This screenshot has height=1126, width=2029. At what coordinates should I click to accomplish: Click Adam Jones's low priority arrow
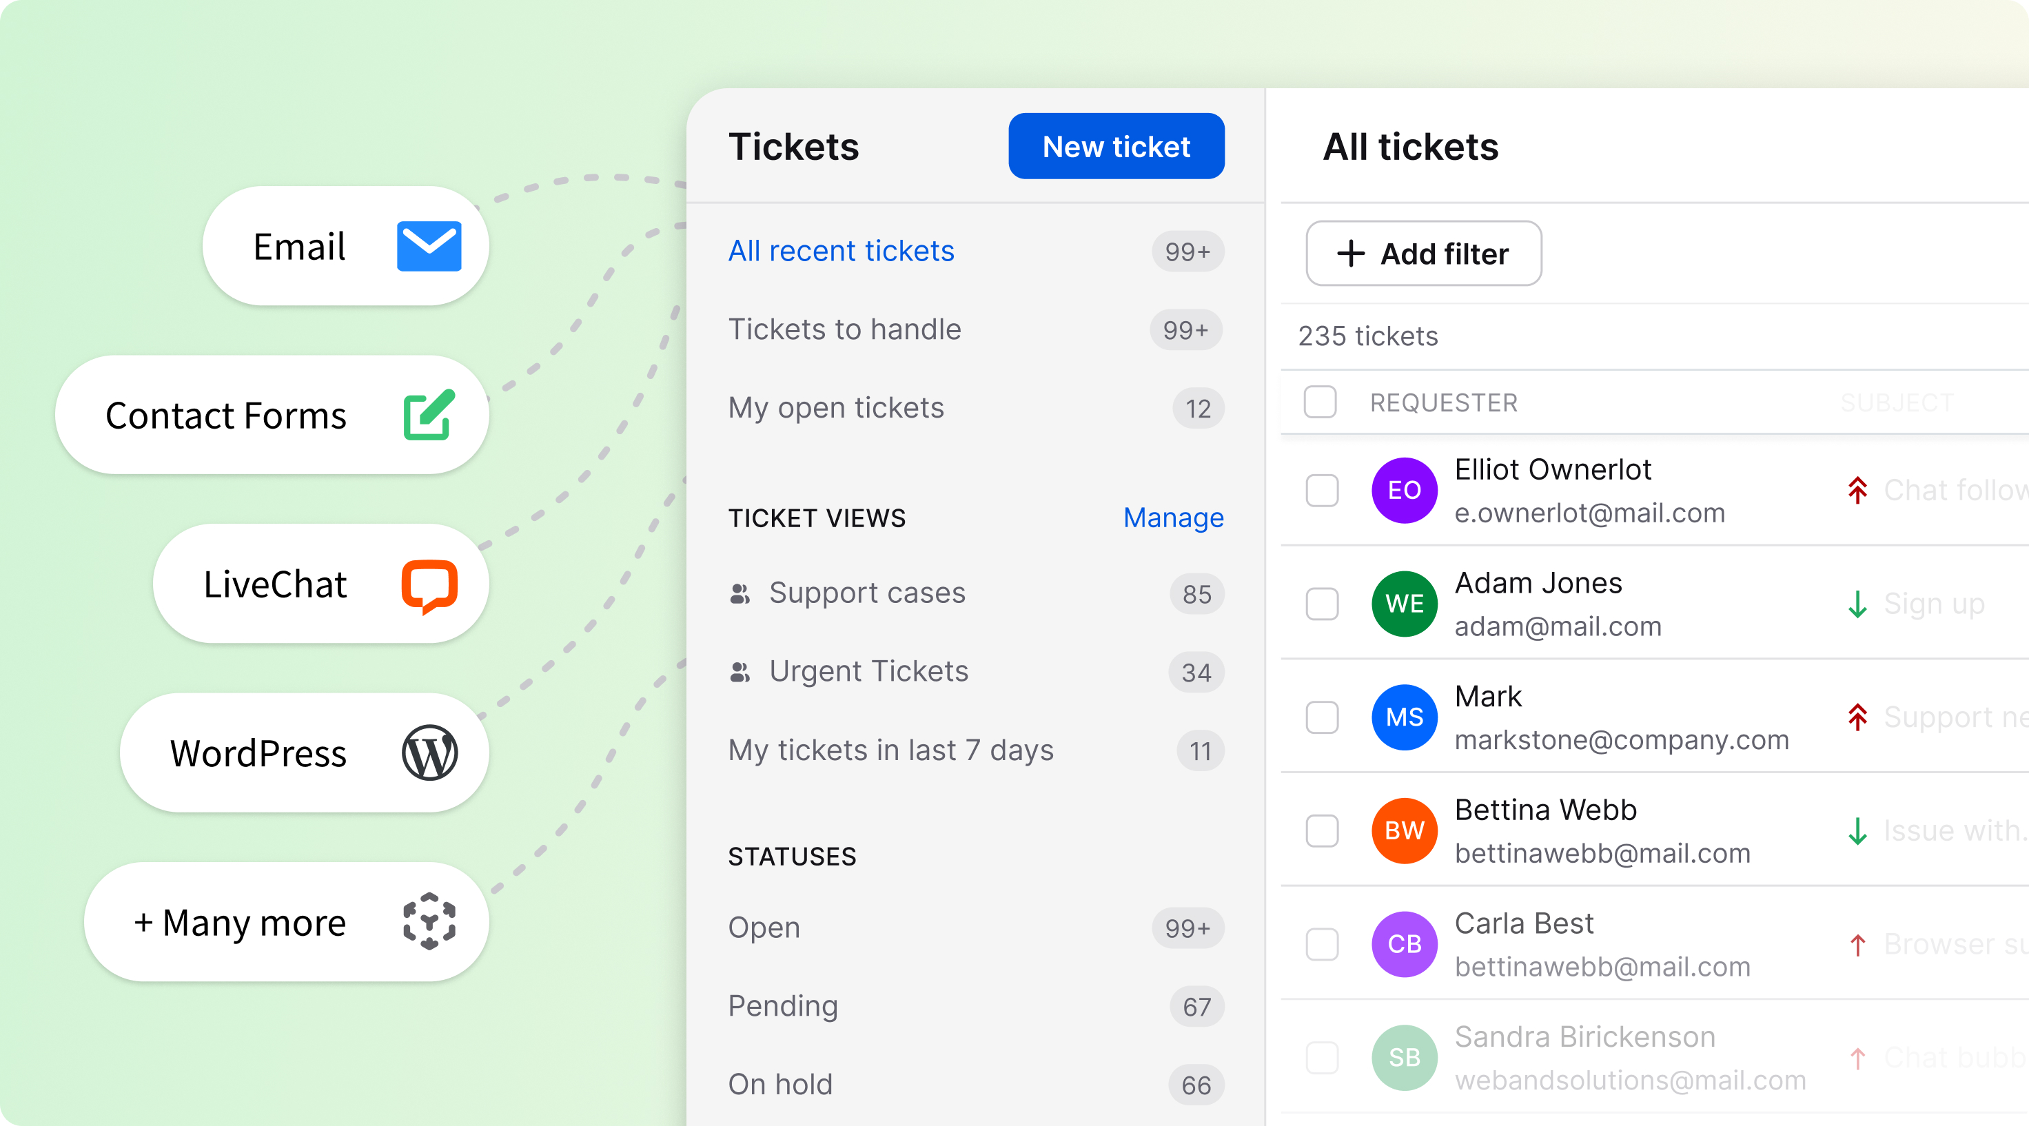tap(1857, 604)
